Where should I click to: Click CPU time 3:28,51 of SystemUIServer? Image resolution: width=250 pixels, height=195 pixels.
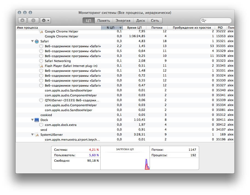click(x=139, y=135)
